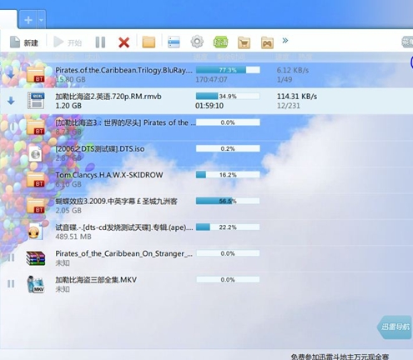Select [2006之DTS测试碟].DTS.iso file name

click(99, 149)
